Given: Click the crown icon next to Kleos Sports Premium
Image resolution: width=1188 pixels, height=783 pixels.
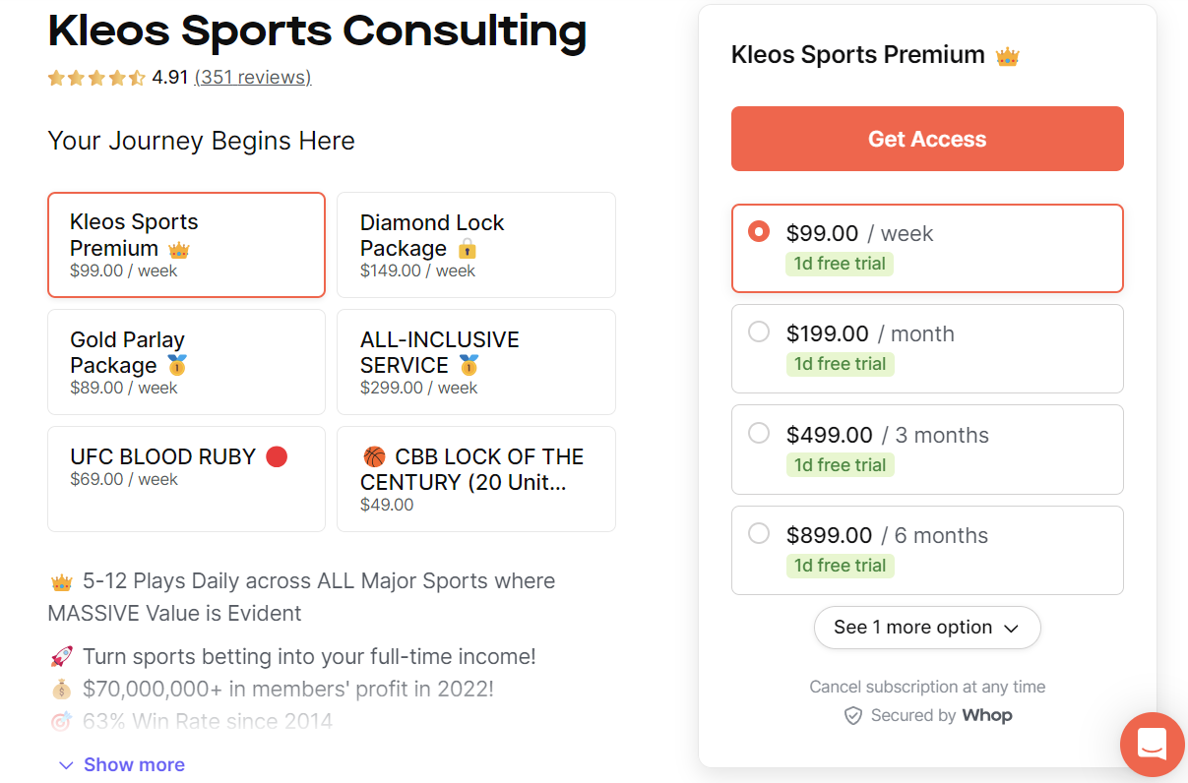Looking at the screenshot, I should [x=178, y=250].
